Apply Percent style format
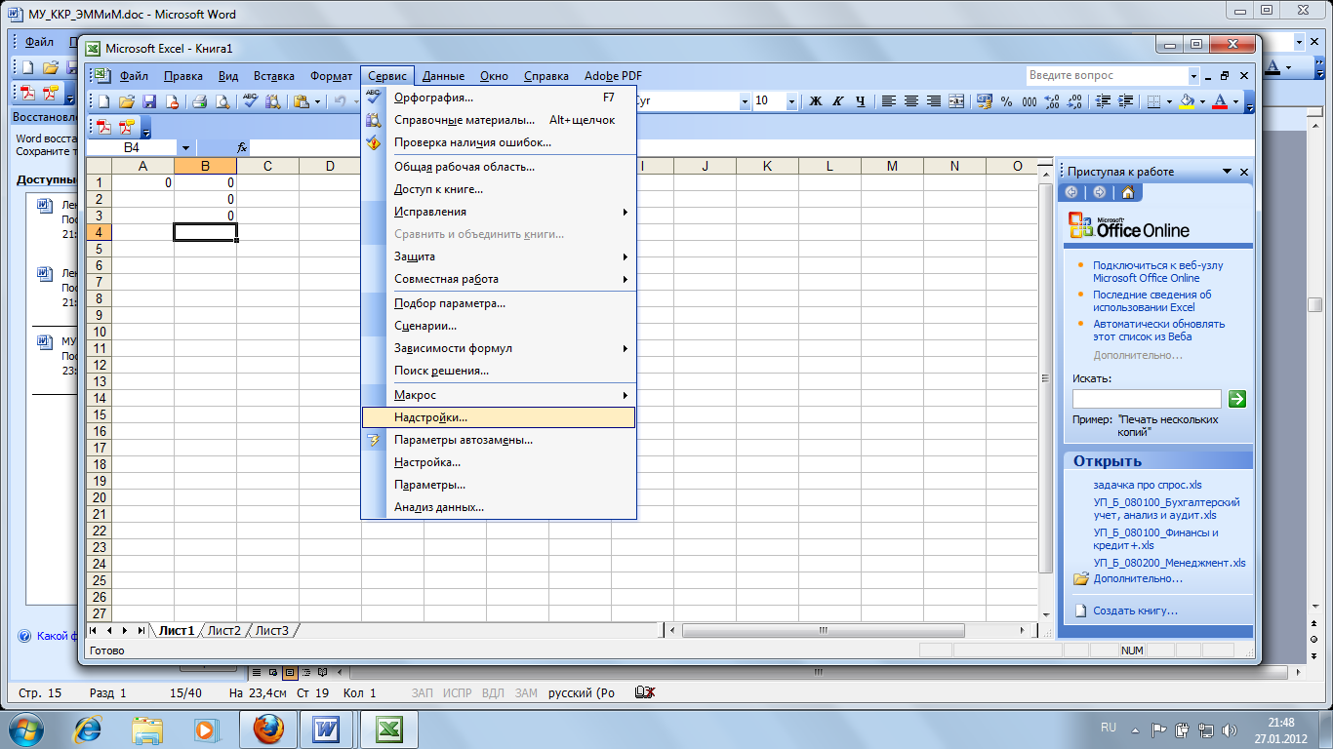1333x749 pixels. 1006,101
